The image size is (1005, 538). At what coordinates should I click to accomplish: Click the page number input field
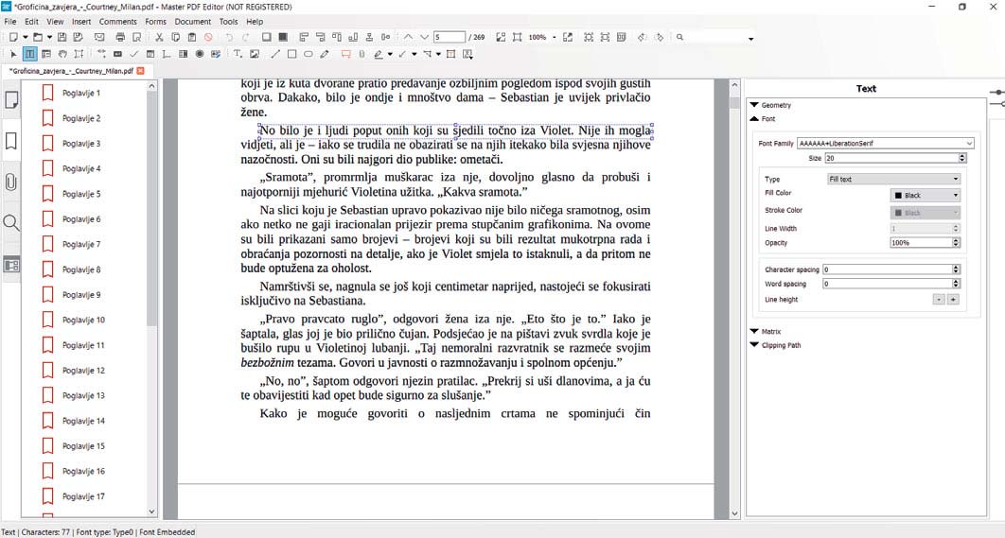click(x=450, y=37)
